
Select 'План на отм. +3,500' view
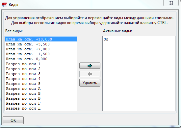[41, 44]
